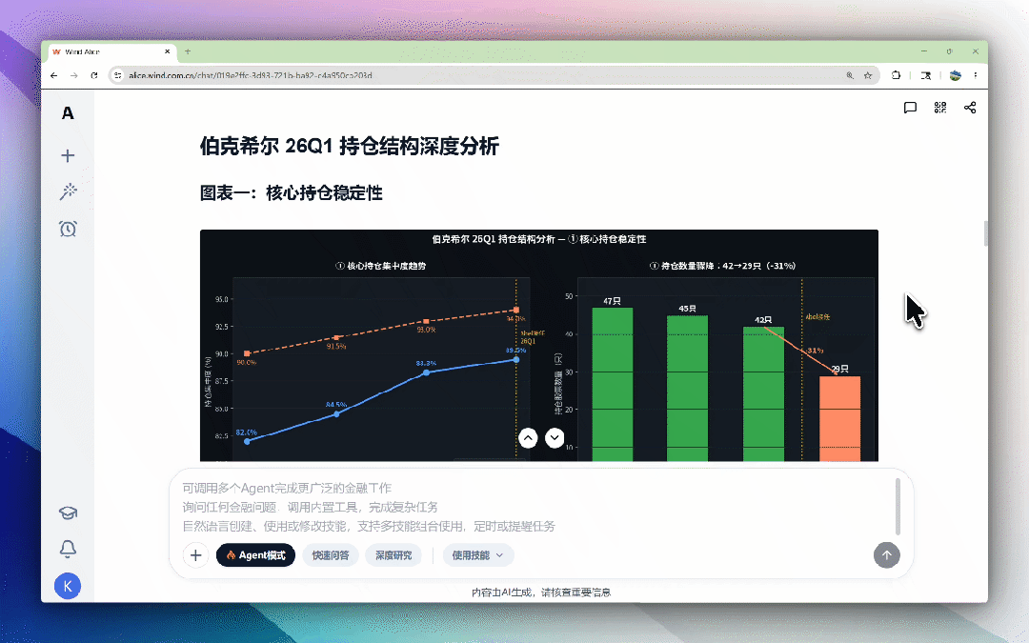The height and width of the screenshot is (643, 1029).
Task: Click the share icon at top right
Action: (970, 108)
